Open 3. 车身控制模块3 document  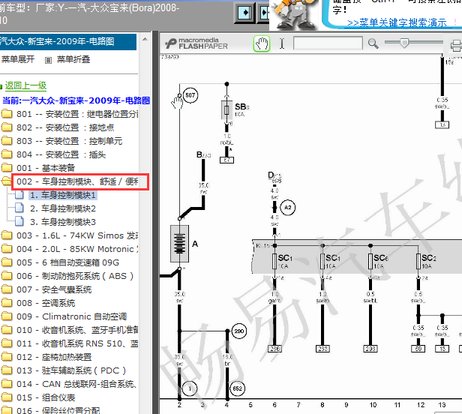point(63,221)
